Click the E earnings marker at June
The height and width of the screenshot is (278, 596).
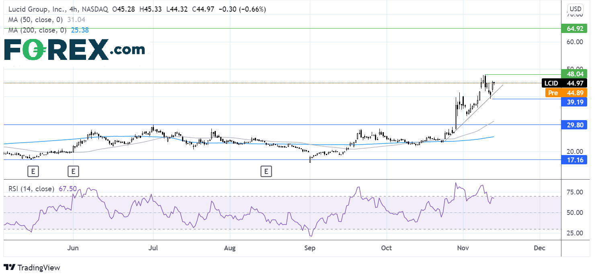[73, 172]
